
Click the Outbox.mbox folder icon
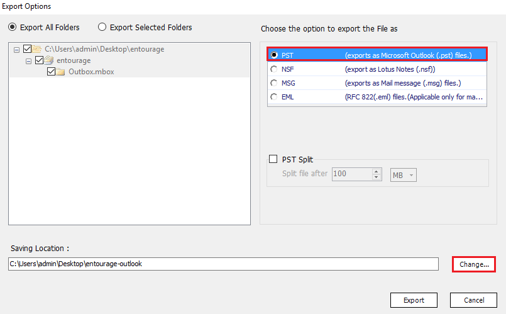[x=61, y=71]
